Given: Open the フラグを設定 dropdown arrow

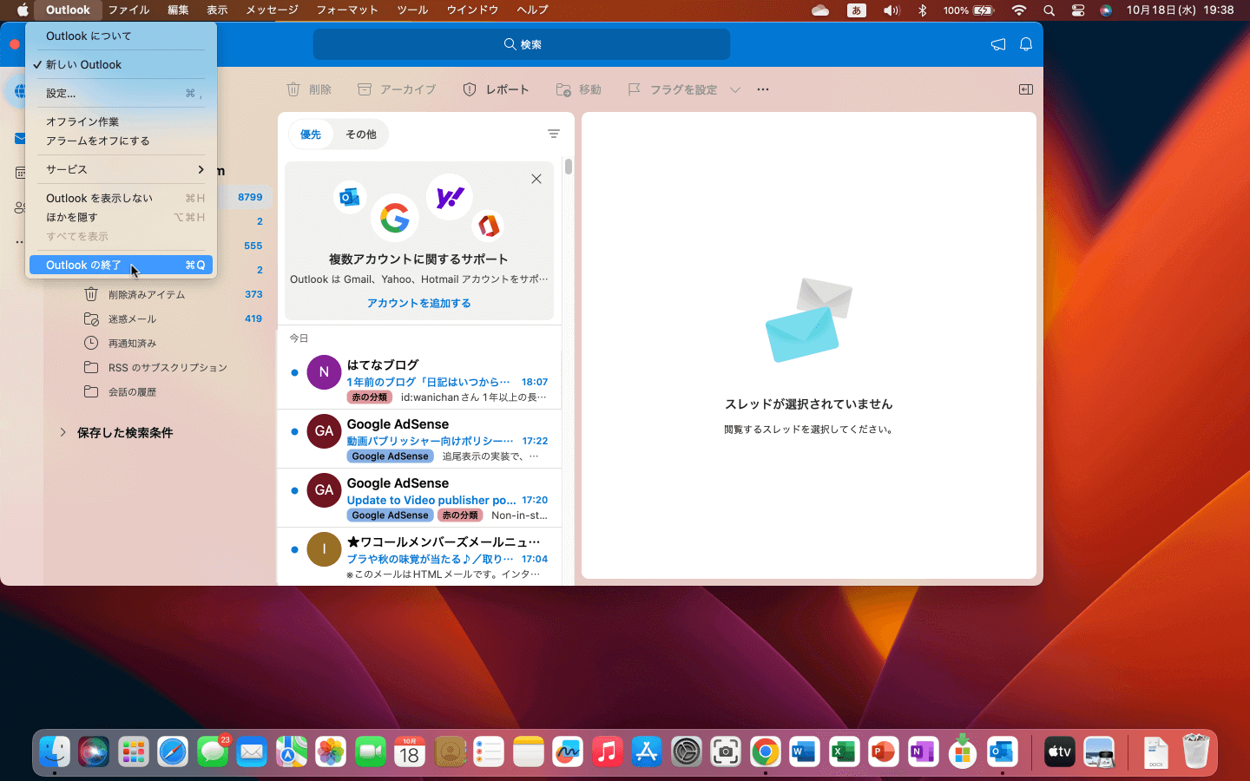Looking at the screenshot, I should point(735,89).
